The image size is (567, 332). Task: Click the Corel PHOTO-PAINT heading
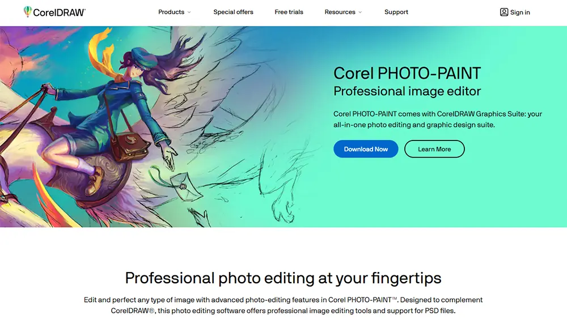(407, 73)
